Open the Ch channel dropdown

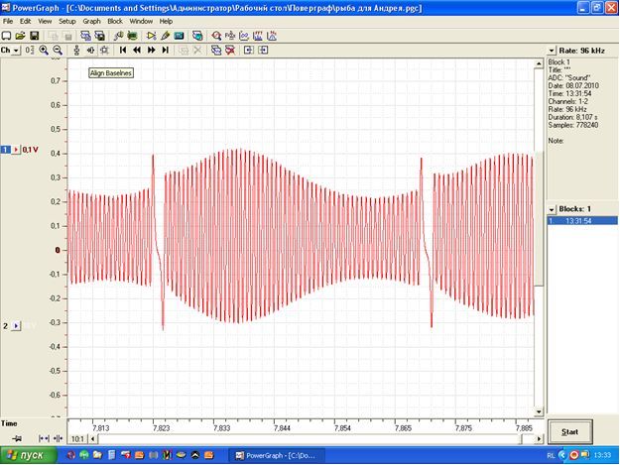tap(10, 51)
